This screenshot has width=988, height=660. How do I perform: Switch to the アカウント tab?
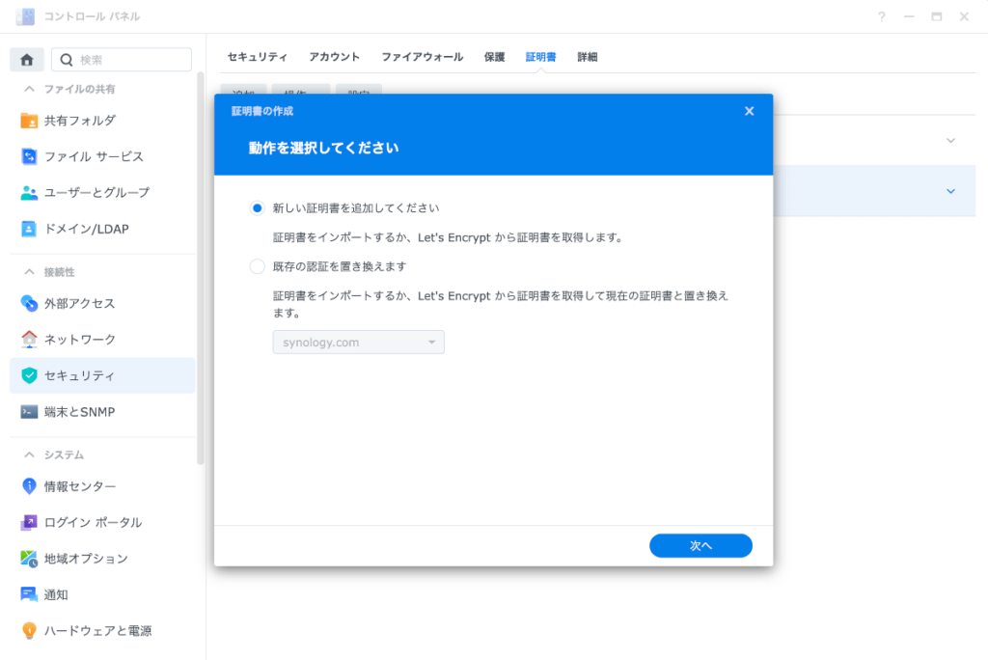point(334,57)
